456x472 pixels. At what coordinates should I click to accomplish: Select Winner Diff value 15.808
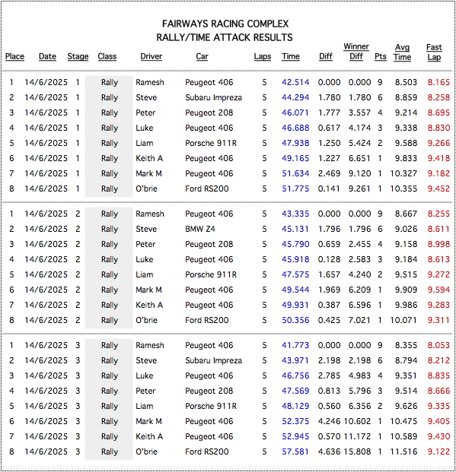[x=357, y=451]
